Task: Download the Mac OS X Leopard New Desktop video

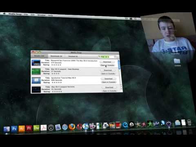Action: pyautogui.click(x=108, y=70)
